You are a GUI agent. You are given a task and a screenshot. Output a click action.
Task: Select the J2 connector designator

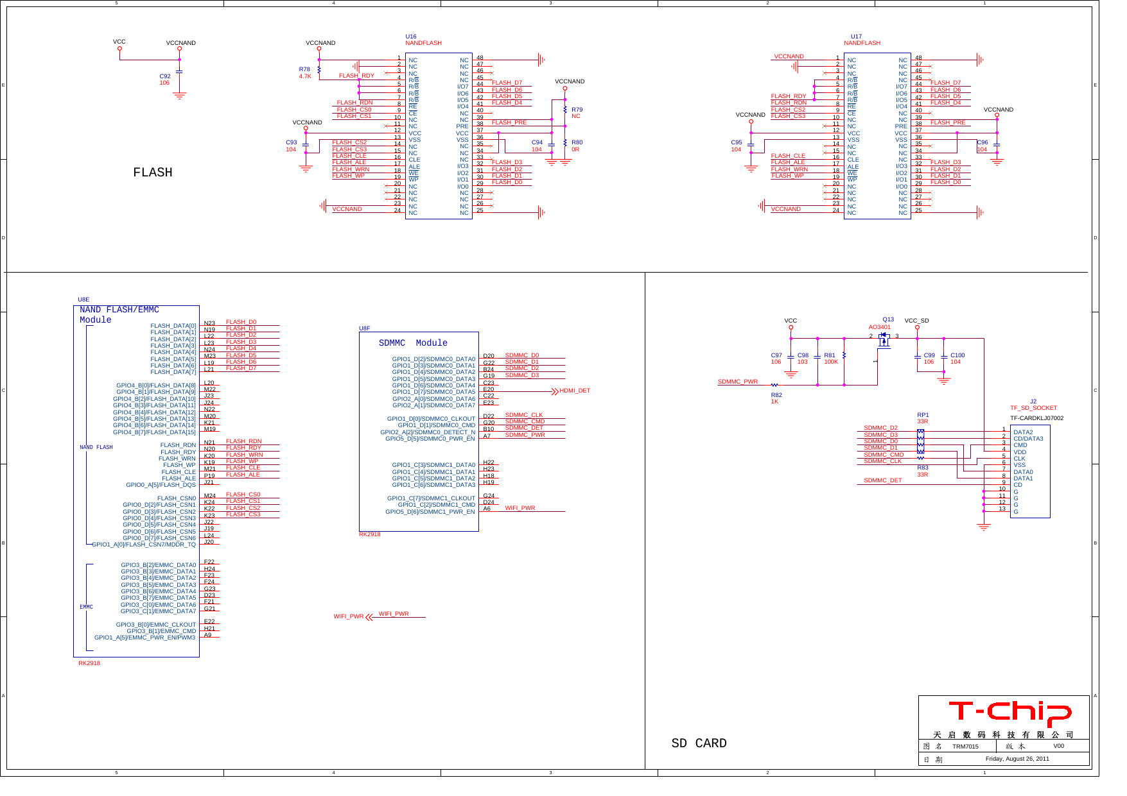[x=1033, y=402]
